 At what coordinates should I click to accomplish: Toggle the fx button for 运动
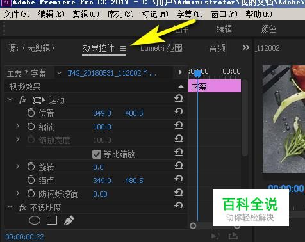coord(22,100)
